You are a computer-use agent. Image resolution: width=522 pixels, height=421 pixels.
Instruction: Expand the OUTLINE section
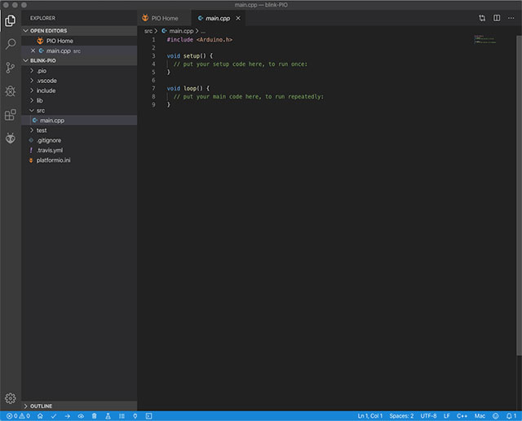coord(41,405)
